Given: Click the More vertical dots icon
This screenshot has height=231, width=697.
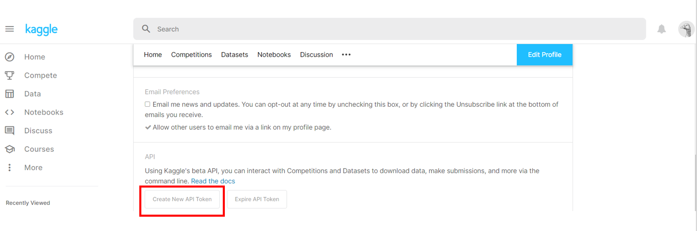Looking at the screenshot, I should [x=9, y=168].
